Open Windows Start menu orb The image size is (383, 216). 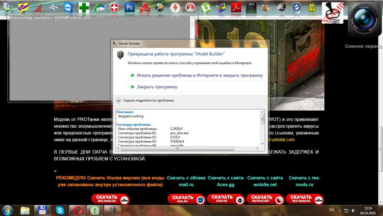7,210
